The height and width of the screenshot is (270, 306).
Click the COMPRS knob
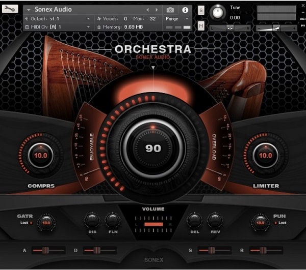pyautogui.click(x=41, y=155)
